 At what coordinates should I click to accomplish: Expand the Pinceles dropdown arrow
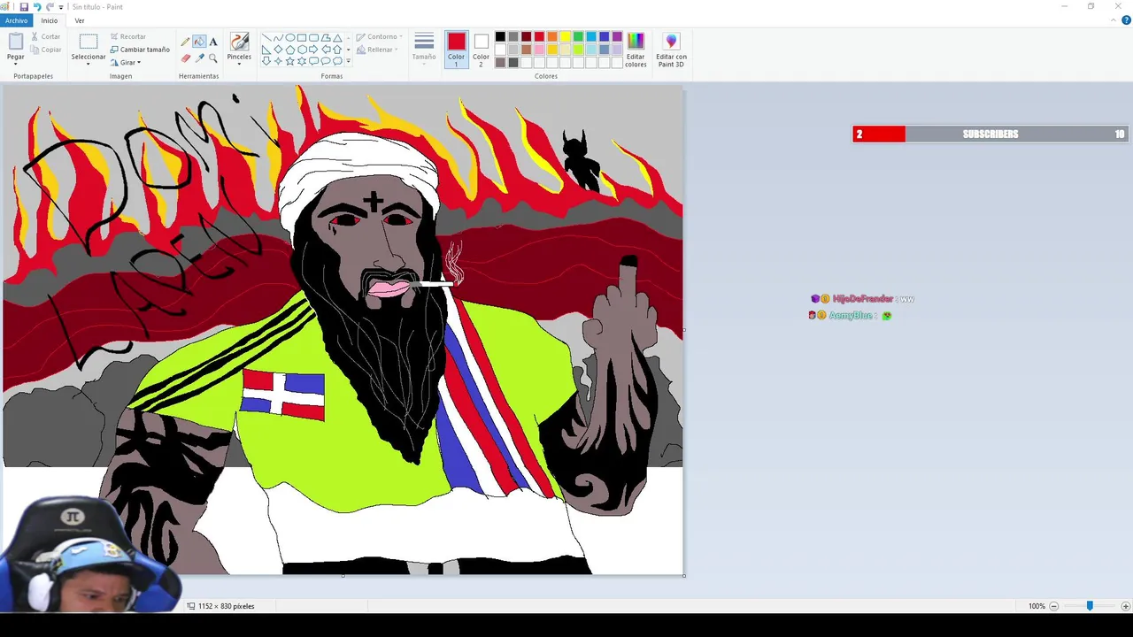pyautogui.click(x=239, y=65)
